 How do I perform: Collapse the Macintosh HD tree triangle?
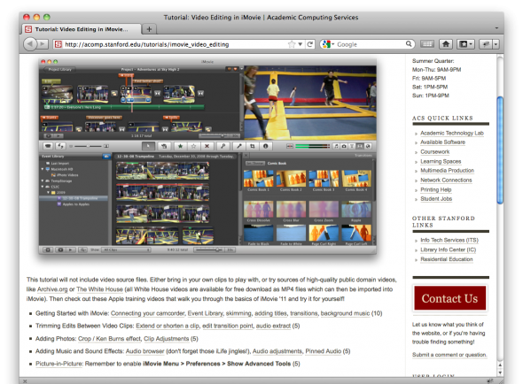tap(43, 169)
